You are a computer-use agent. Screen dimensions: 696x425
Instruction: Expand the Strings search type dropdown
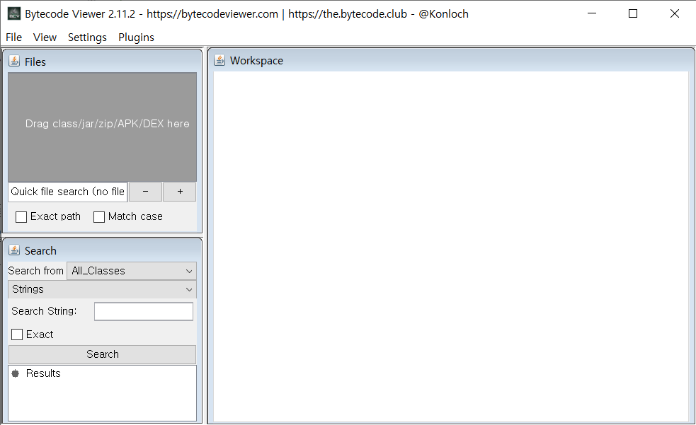point(102,289)
